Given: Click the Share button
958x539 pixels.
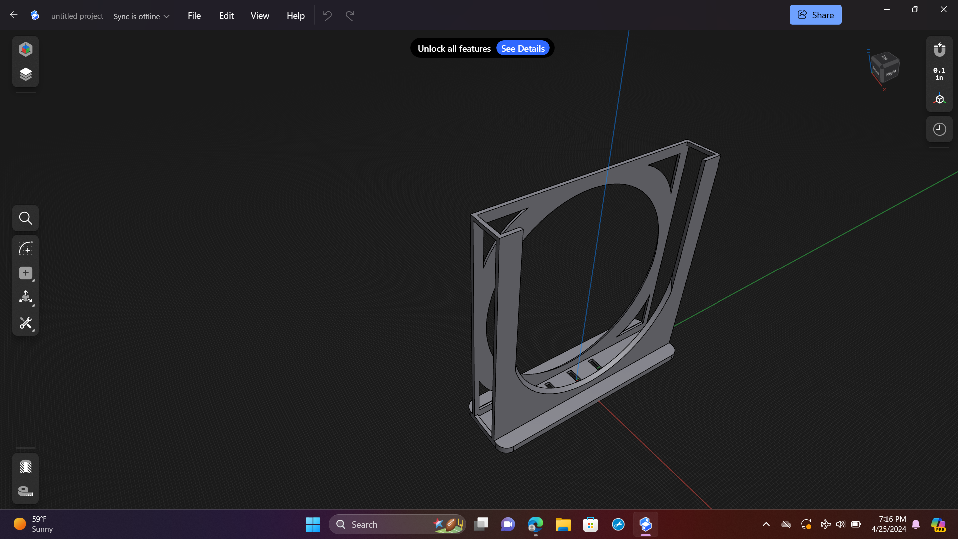Looking at the screenshot, I should 815,14.
